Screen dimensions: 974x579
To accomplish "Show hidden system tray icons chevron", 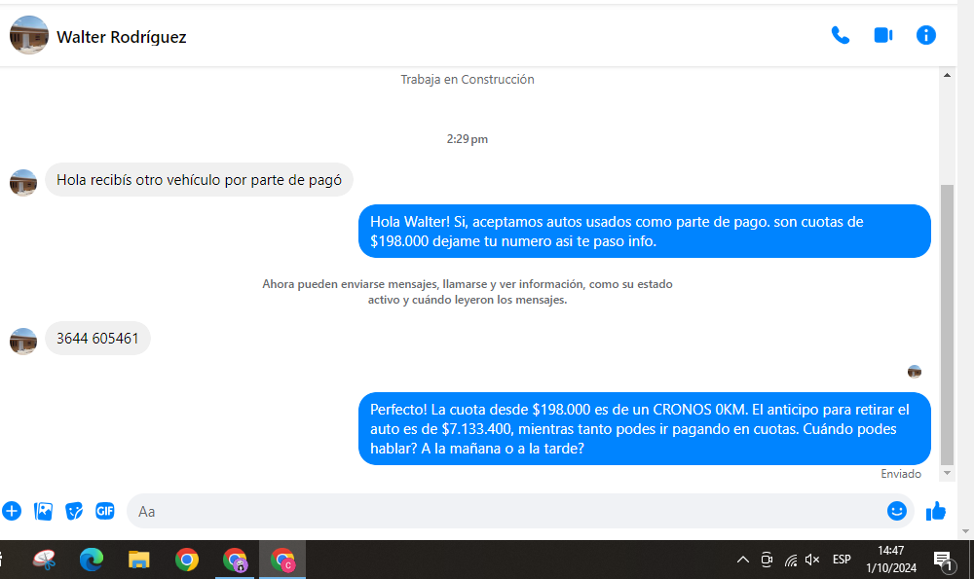I will coord(742,560).
